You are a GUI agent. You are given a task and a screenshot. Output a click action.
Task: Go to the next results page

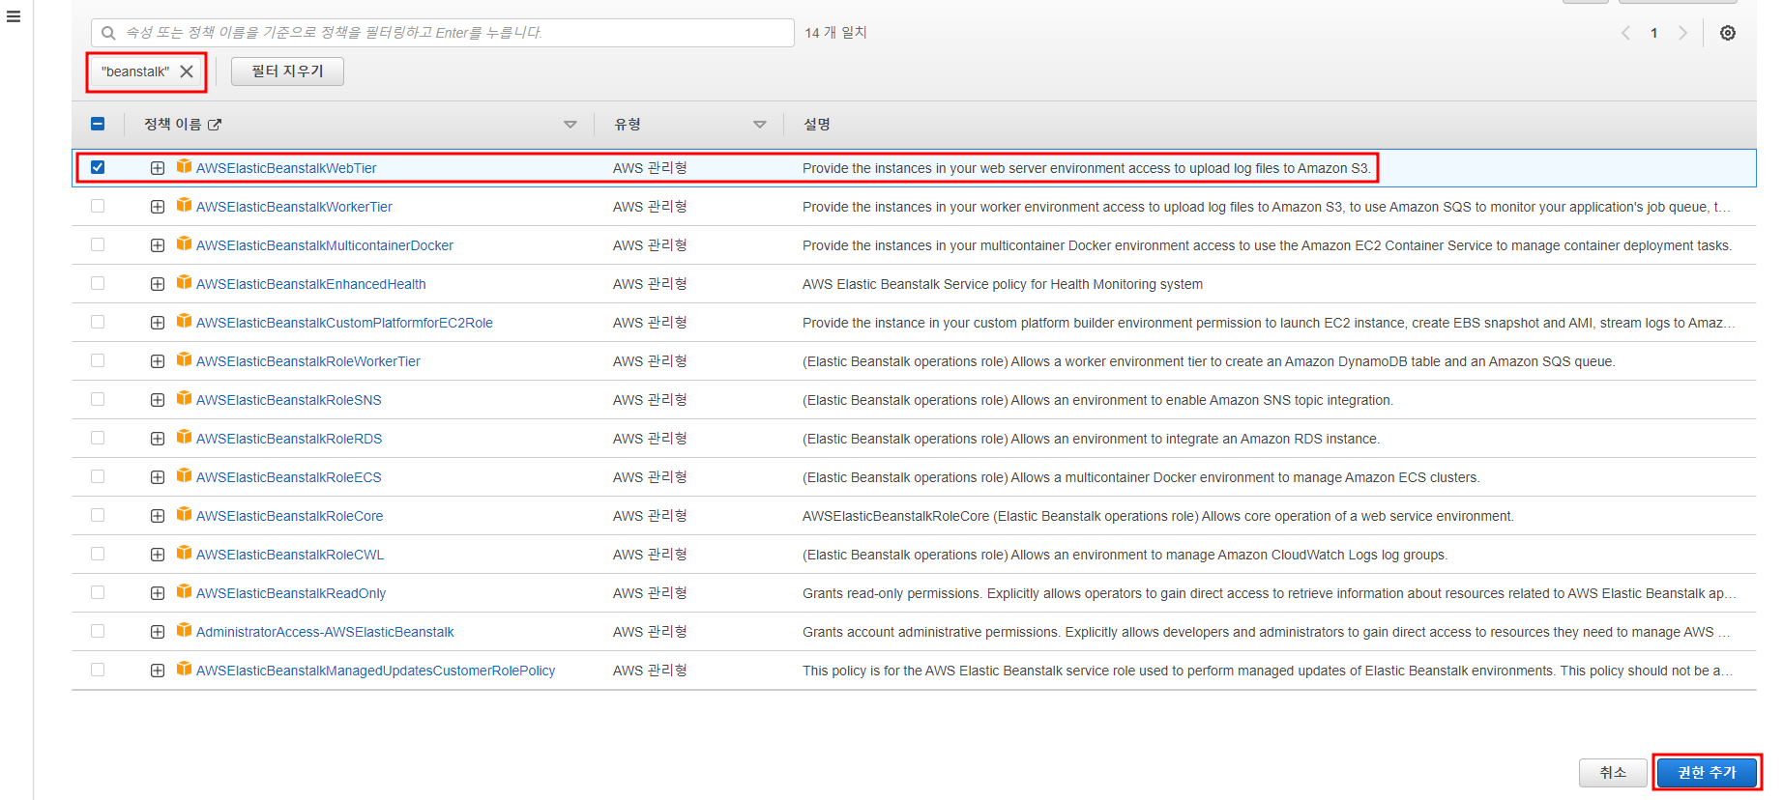point(1683,33)
